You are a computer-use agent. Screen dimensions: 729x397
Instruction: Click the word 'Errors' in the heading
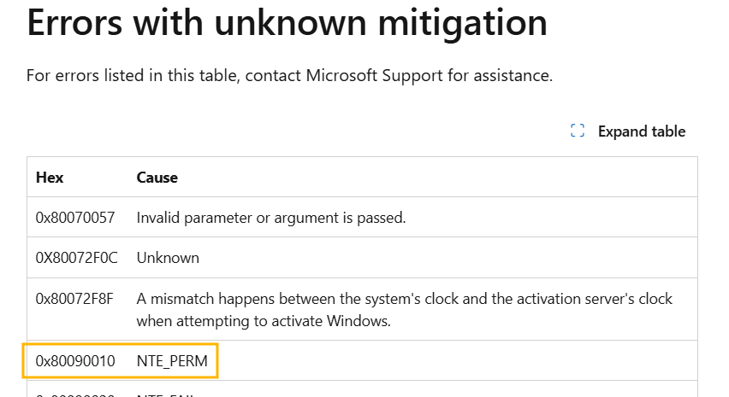tap(74, 23)
